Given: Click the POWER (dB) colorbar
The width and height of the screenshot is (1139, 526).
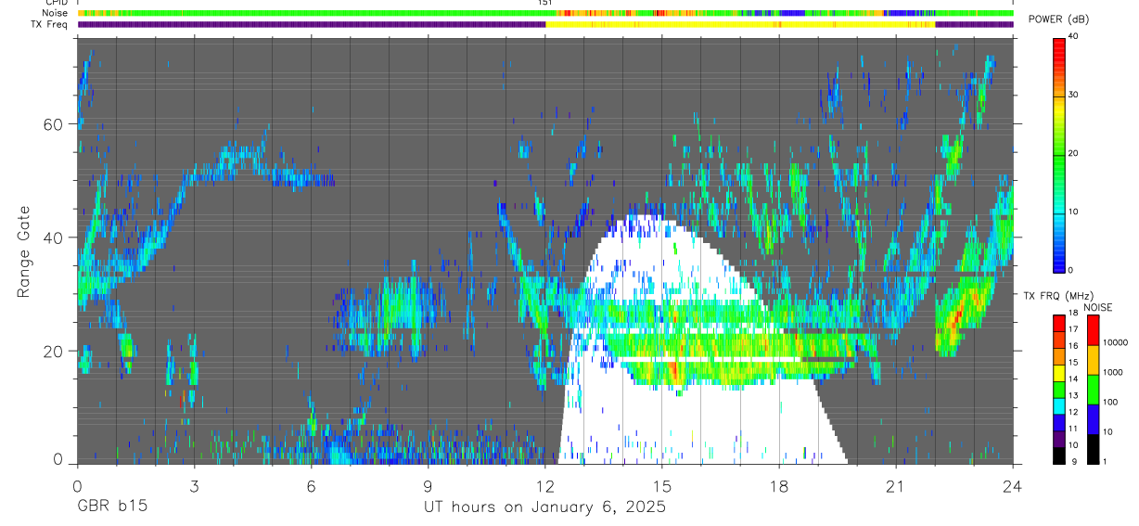Looking at the screenshot, I should tap(1058, 154).
